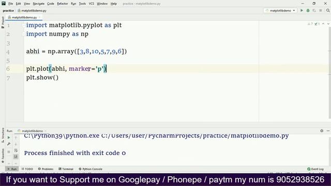The image size is (331, 186).
Task: Open the Code menu
Action: [51, 4]
